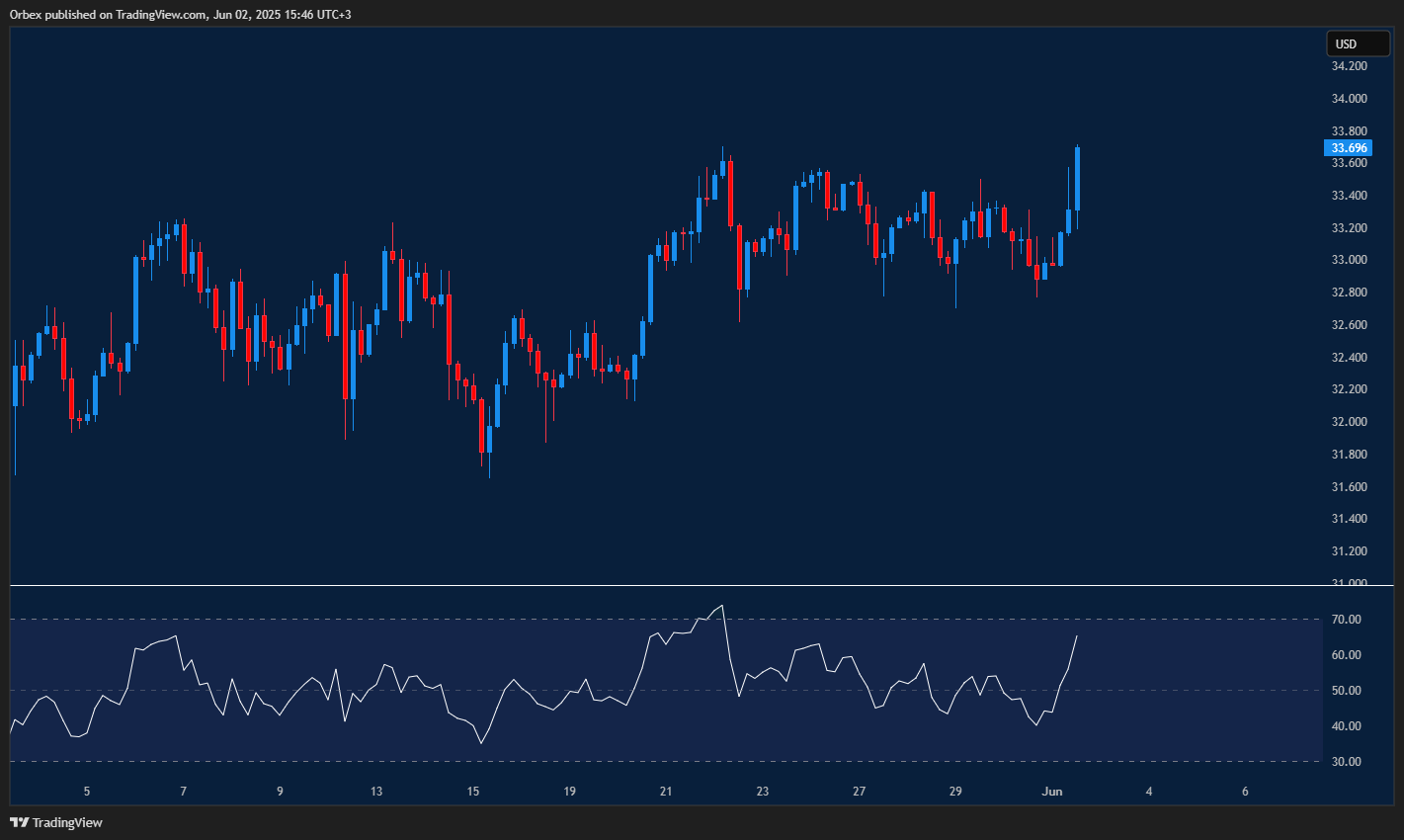The width and height of the screenshot is (1404, 840).
Task: Click date label 7 on time axis
Action: [x=184, y=792]
